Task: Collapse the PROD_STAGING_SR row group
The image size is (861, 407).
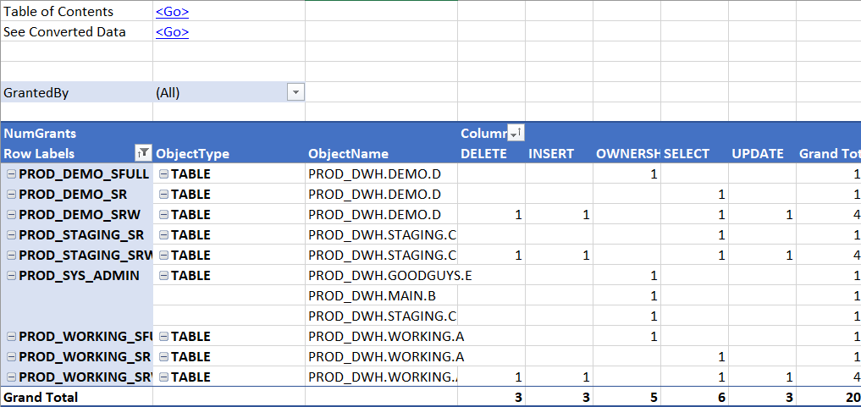Action: pos(11,235)
